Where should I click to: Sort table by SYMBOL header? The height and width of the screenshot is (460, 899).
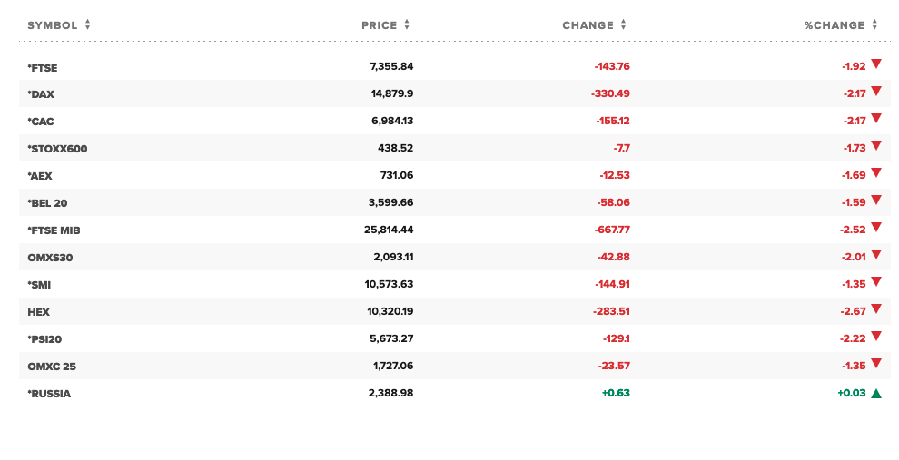[x=53, y=25]
